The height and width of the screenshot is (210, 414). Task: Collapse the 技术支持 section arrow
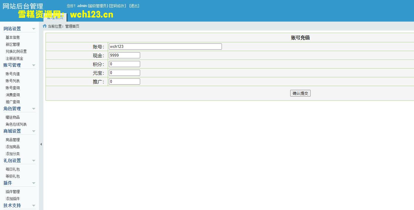coord(34,206)
